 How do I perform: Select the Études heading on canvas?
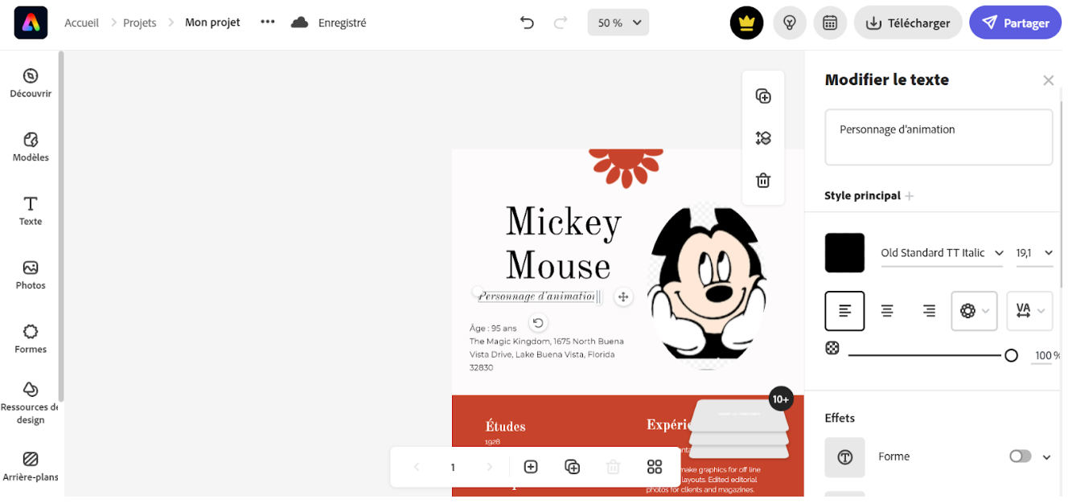coord(505,427)
